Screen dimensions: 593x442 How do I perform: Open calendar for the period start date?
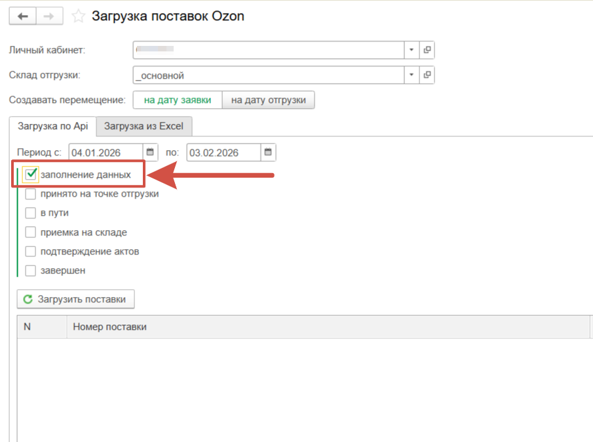tap(151, 152)
